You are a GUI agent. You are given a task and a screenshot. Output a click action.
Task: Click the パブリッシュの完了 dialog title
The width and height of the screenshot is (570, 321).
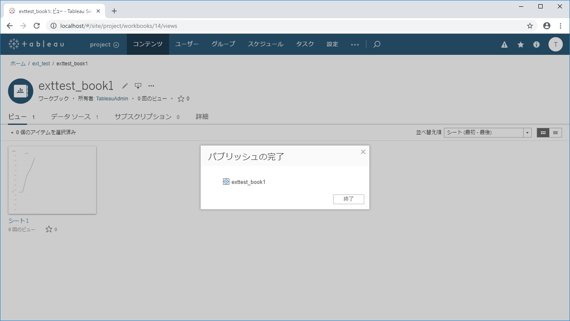tap(246, 157)
